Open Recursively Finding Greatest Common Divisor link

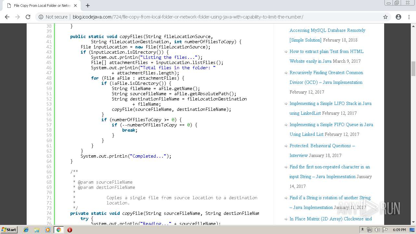pos(326,77)
